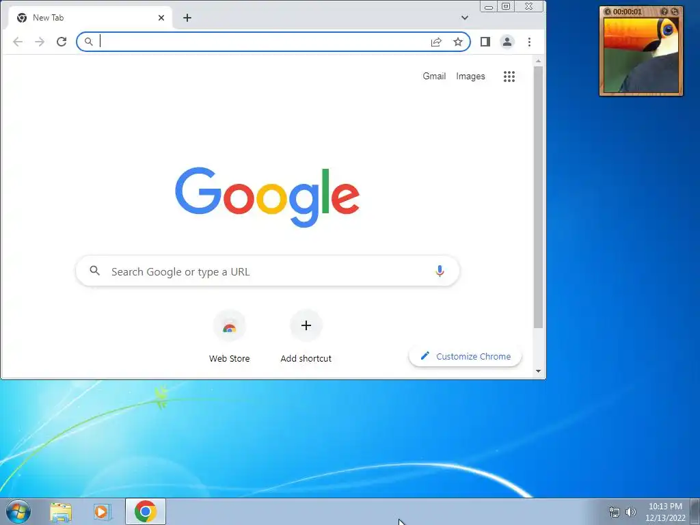Screen dimensions: 700x525
Task: Click the address bar search magnifier icon
Action: coord(89,42)
